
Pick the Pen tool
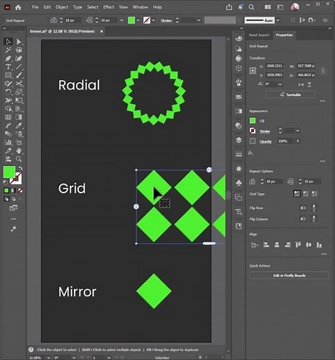coord(8,58)
